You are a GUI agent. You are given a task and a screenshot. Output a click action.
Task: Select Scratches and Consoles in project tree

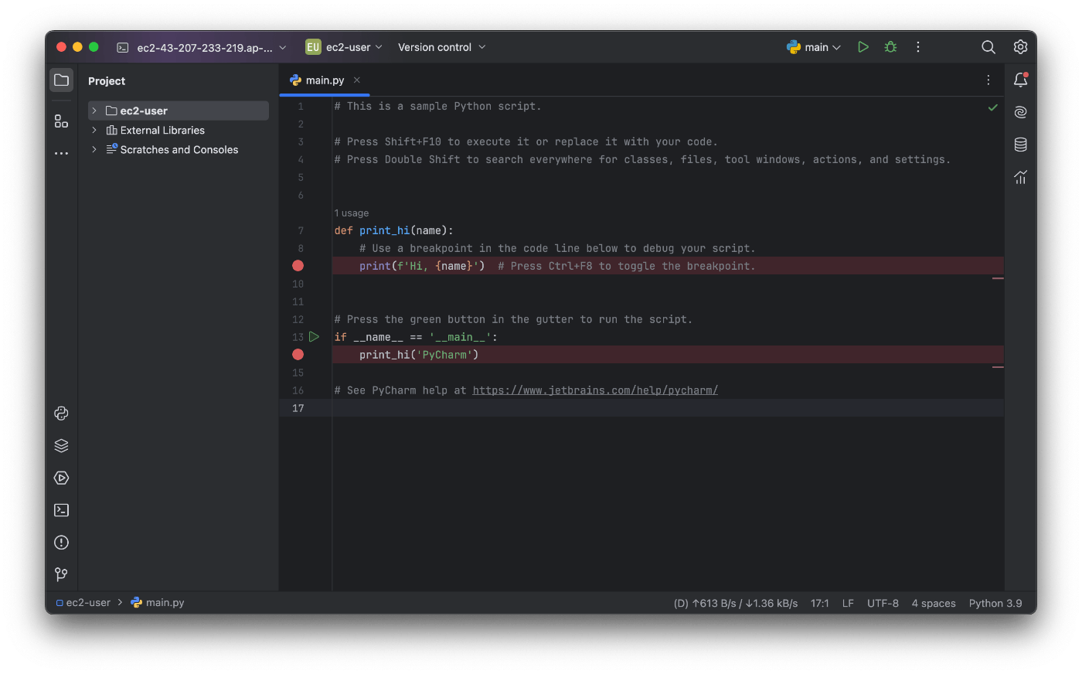click(x=179, y=150)
